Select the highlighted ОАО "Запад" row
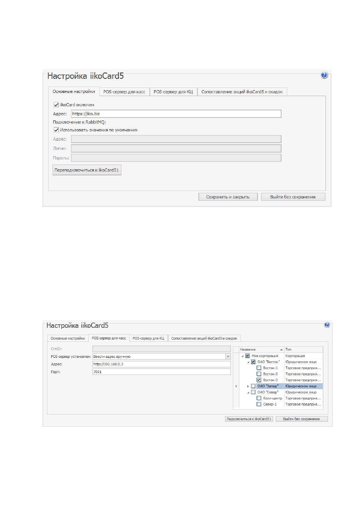The width and height of the screenshot is (358, 506). click(x=281, y=386)
